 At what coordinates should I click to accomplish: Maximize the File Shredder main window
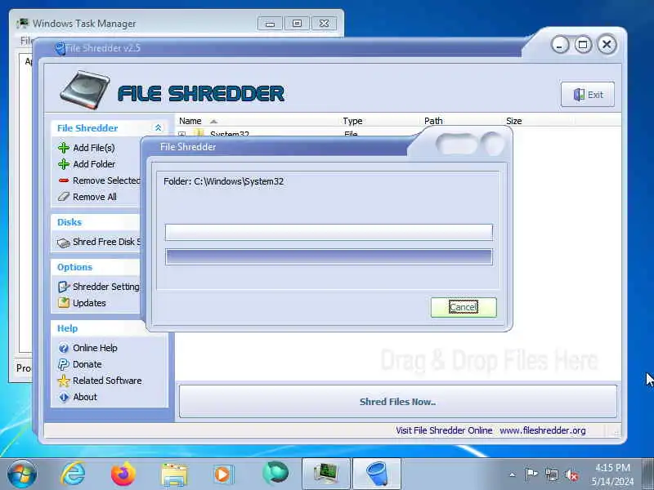[x=583, y=45]
